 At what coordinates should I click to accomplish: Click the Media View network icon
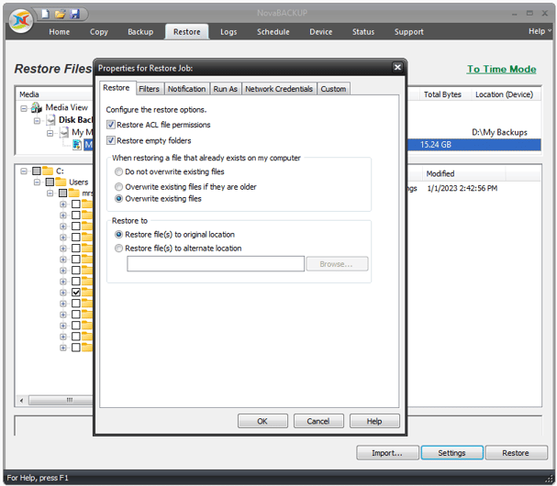(36, 107)
